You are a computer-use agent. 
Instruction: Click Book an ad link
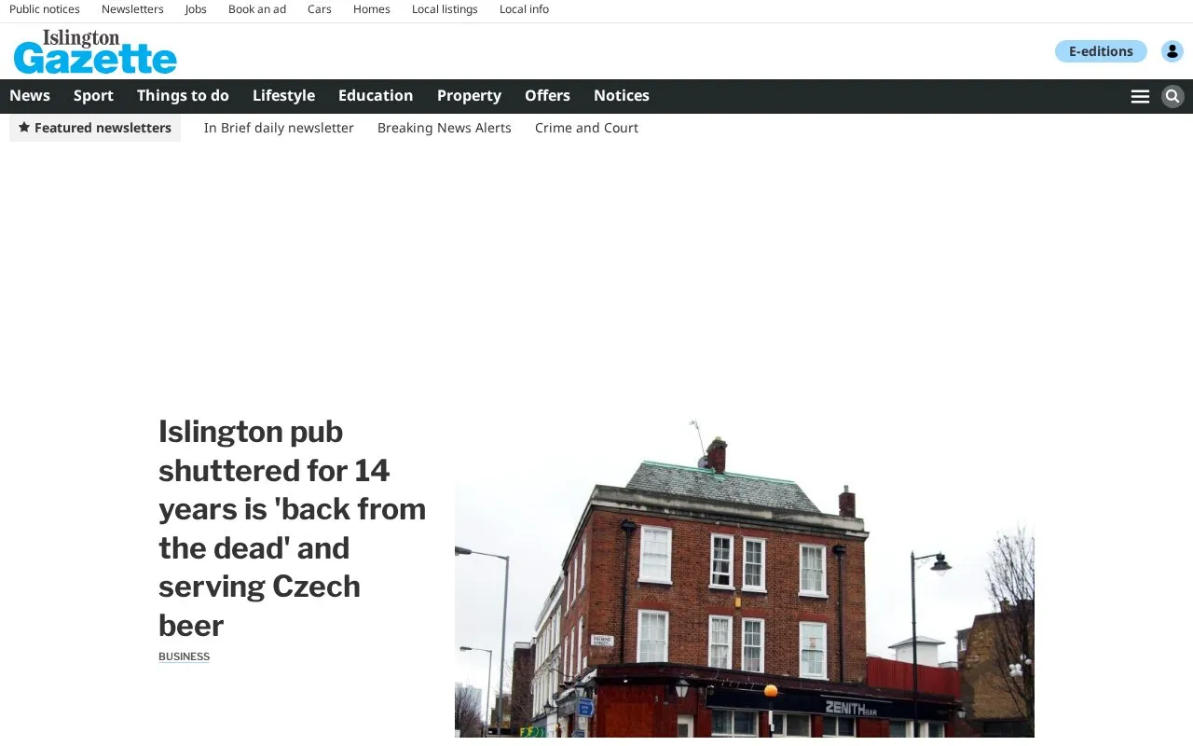click(257, 9)
